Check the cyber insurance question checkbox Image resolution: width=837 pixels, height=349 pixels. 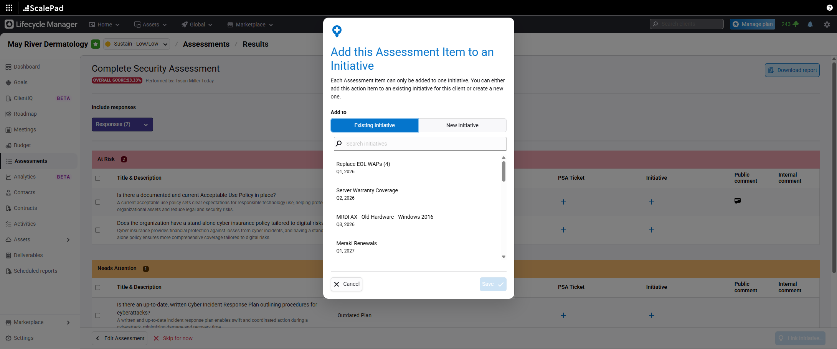click(97, 230)
